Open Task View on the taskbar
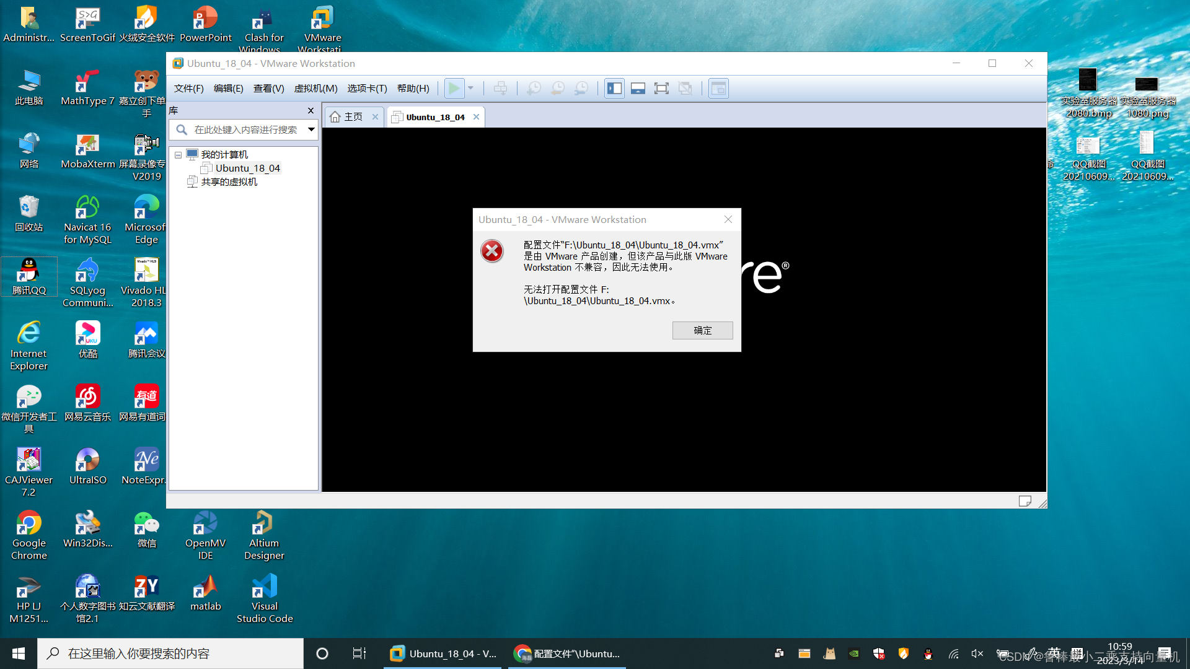This screenshot has height=669, width=1190. (359, 654)
